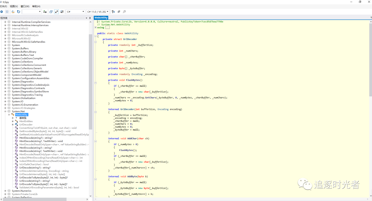Click the manage assembly lists icon
Image resolution: width=372 pixels, height=201 pixels.
44,12
